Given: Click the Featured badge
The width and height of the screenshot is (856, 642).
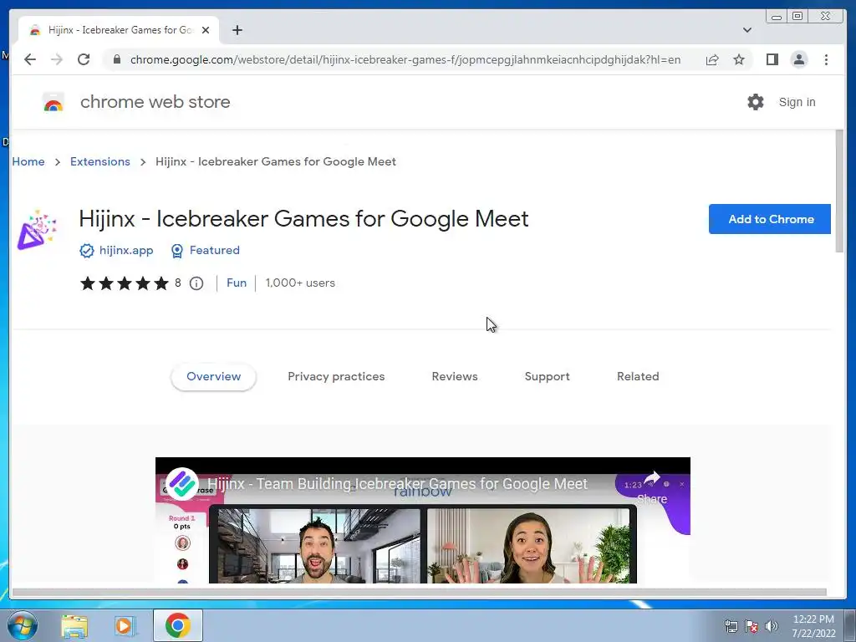Looking at the screenshot, I should click(206, 250).
